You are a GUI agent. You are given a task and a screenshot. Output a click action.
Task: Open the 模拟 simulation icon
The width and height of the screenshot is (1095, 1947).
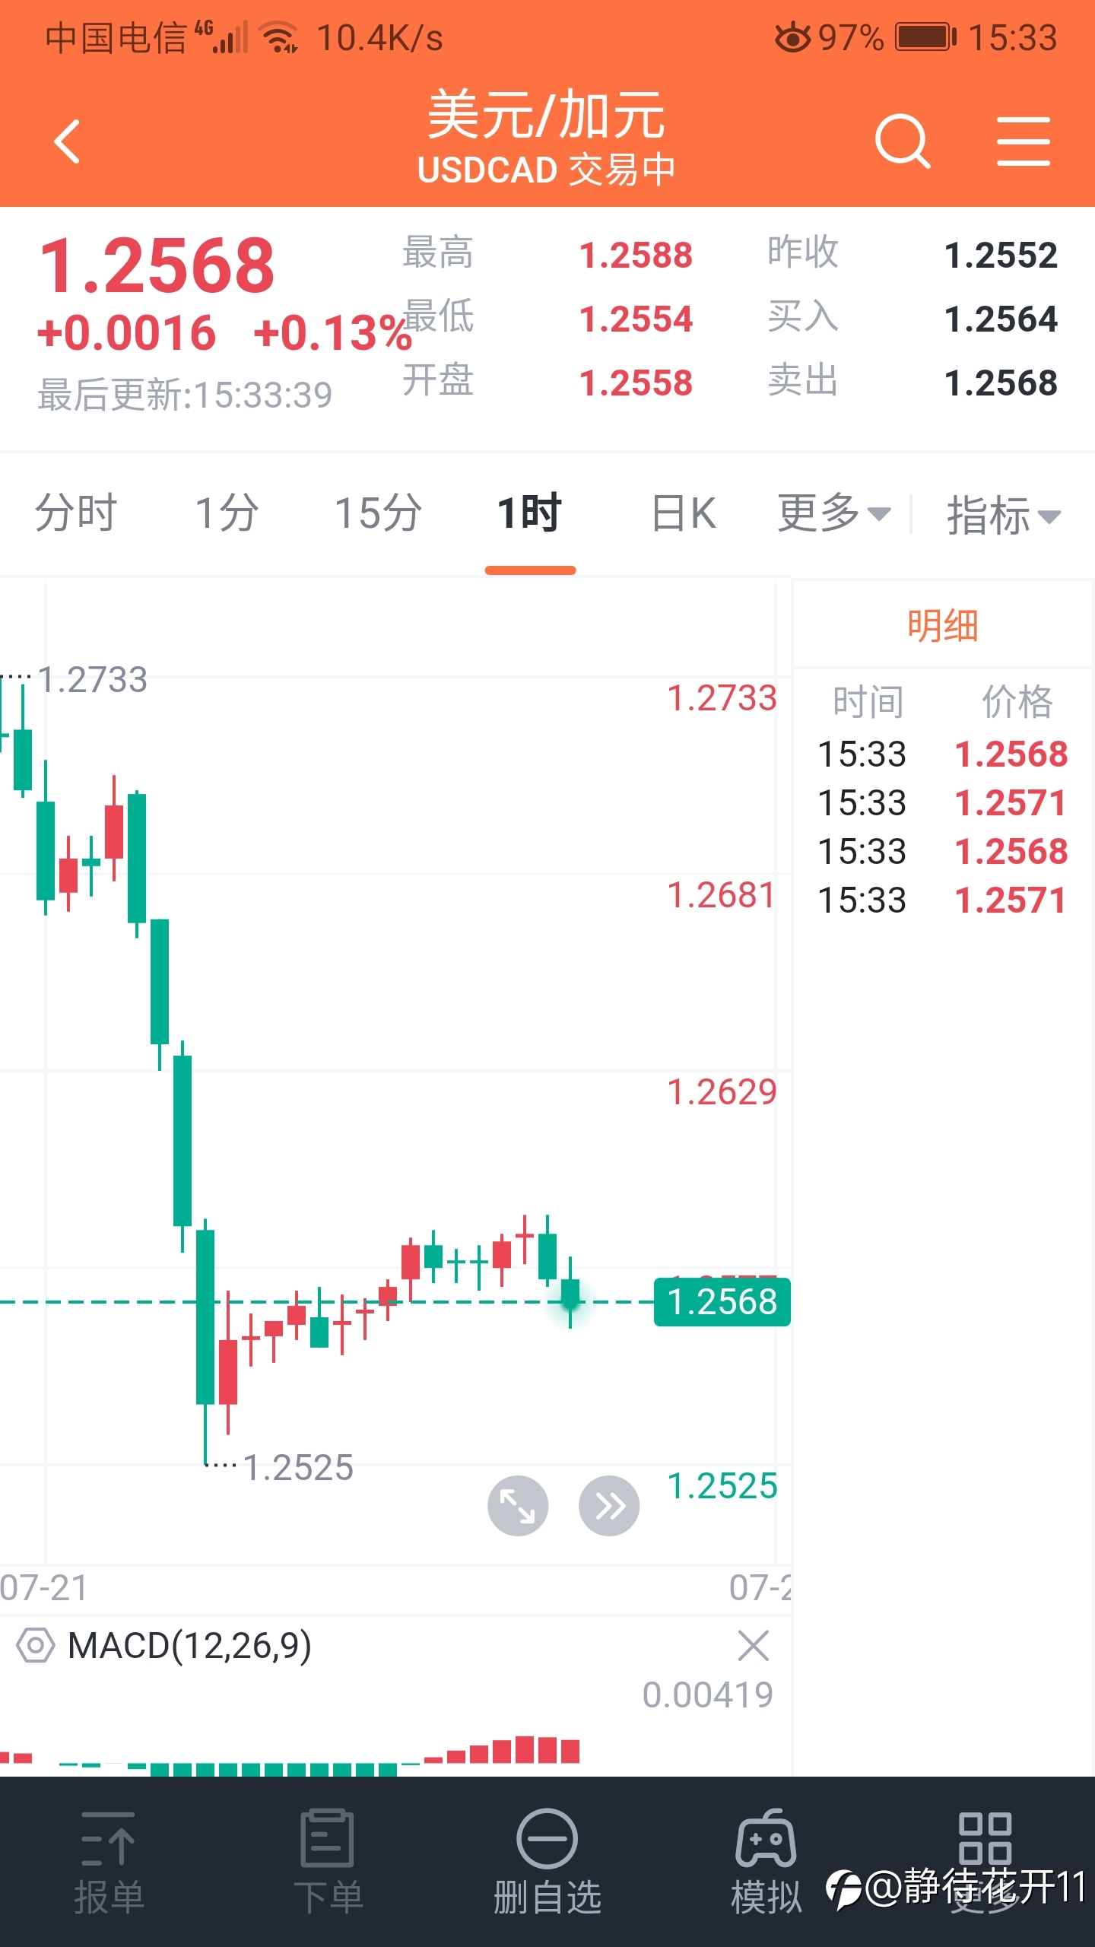[x=766, y=1863]
